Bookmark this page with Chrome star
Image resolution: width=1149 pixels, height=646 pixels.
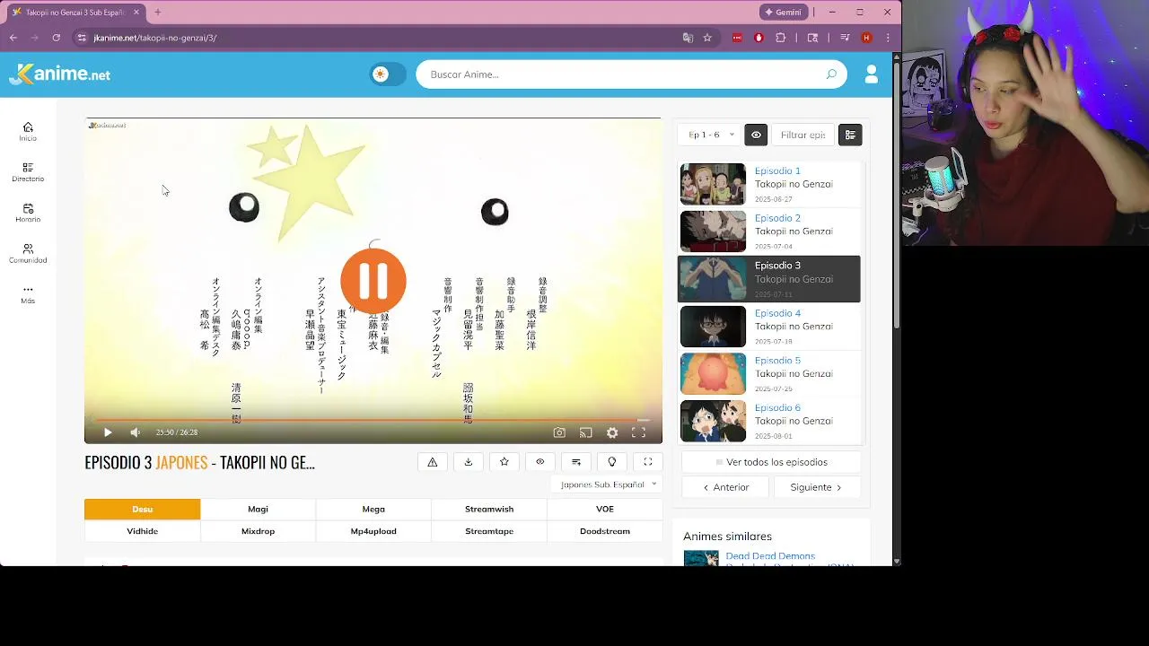[707, 38]
